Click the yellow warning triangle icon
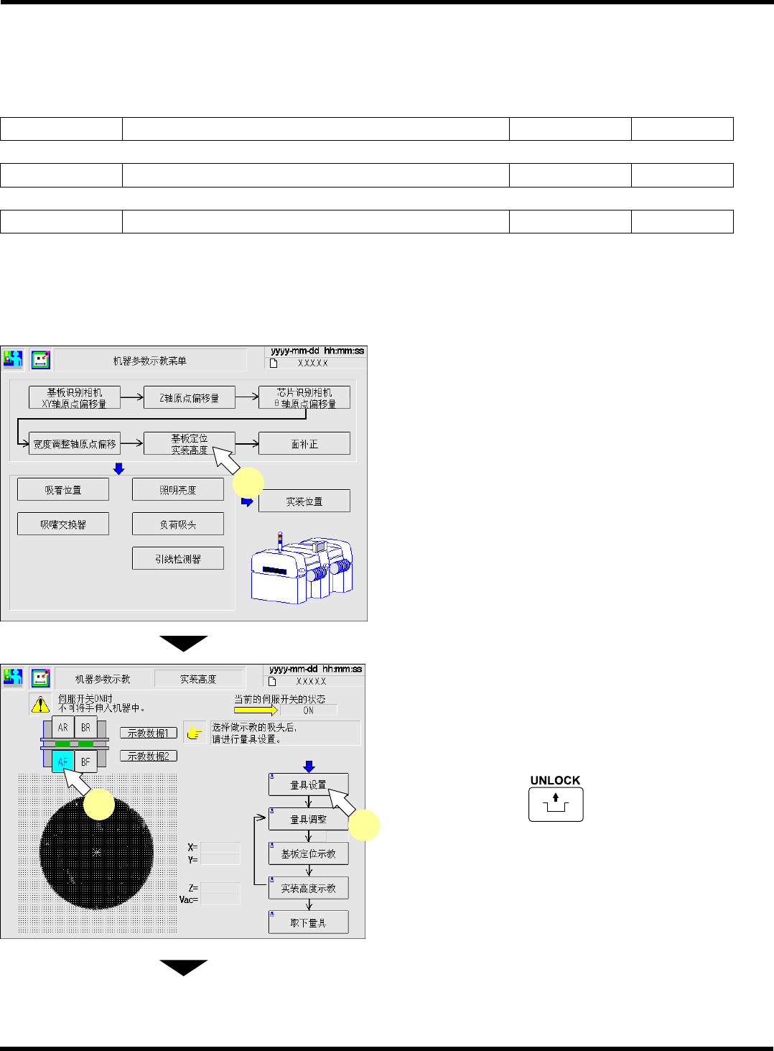Viewport: 774px width, 1051px height. click(40, 705)
